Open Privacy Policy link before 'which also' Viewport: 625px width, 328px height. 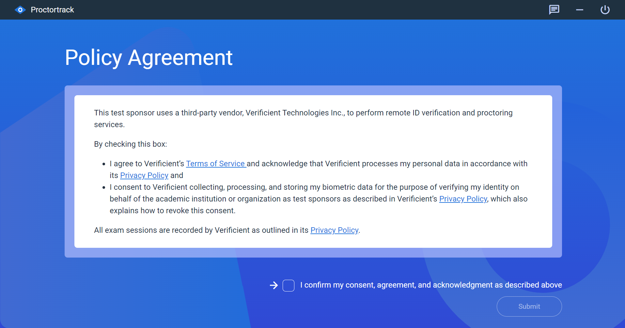[x=463, y=199]
